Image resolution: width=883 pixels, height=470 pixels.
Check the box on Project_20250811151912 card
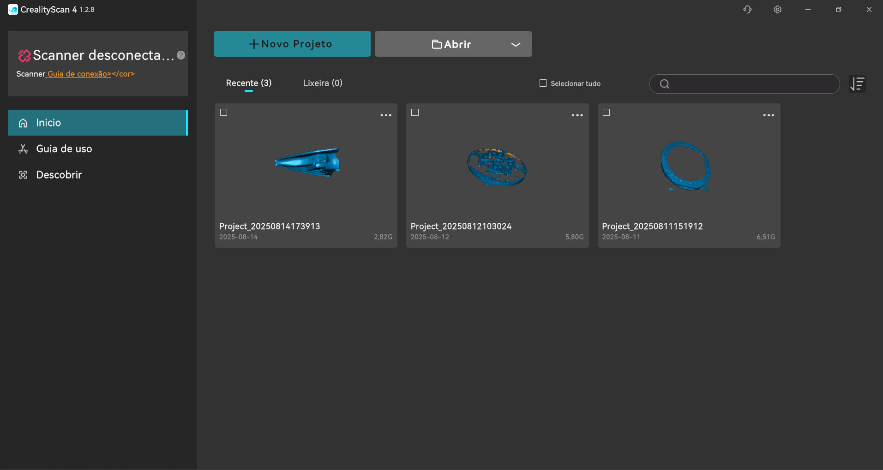(x=607, y=113)
